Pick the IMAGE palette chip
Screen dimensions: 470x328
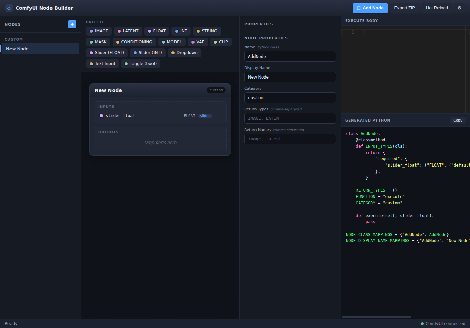99,31
